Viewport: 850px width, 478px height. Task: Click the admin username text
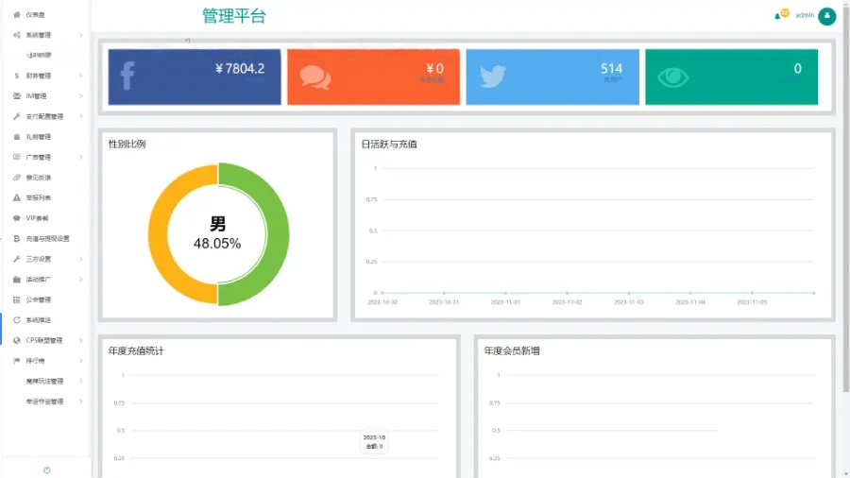[805, 15]
